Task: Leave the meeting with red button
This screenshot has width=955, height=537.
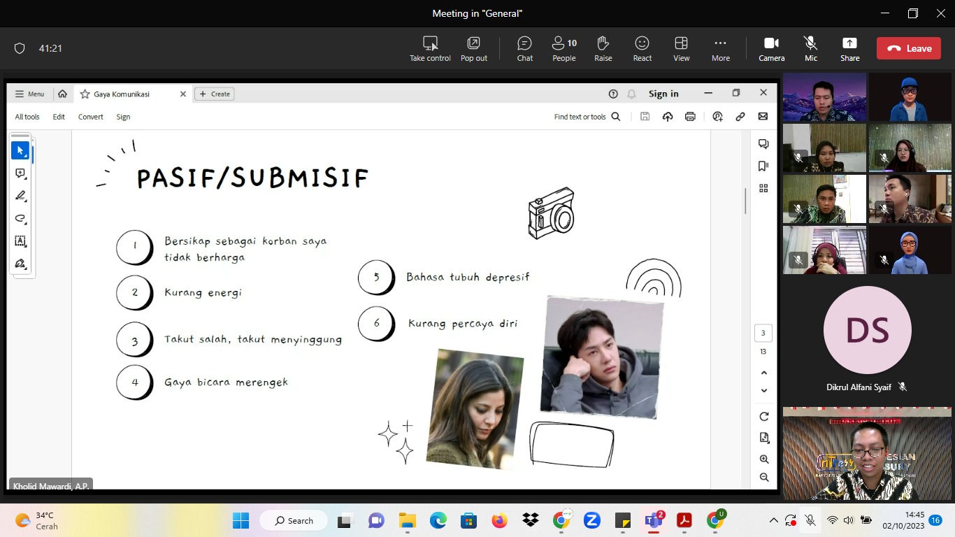Action: [x=909, y=48]
